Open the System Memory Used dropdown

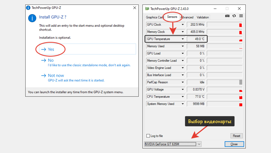[x=183, y=104]
